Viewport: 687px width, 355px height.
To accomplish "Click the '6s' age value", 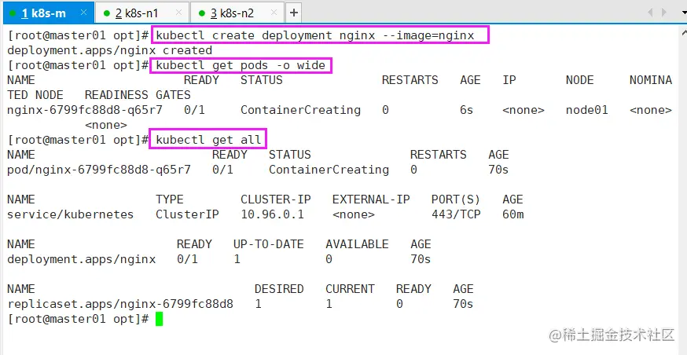I will tap(467, 110).
